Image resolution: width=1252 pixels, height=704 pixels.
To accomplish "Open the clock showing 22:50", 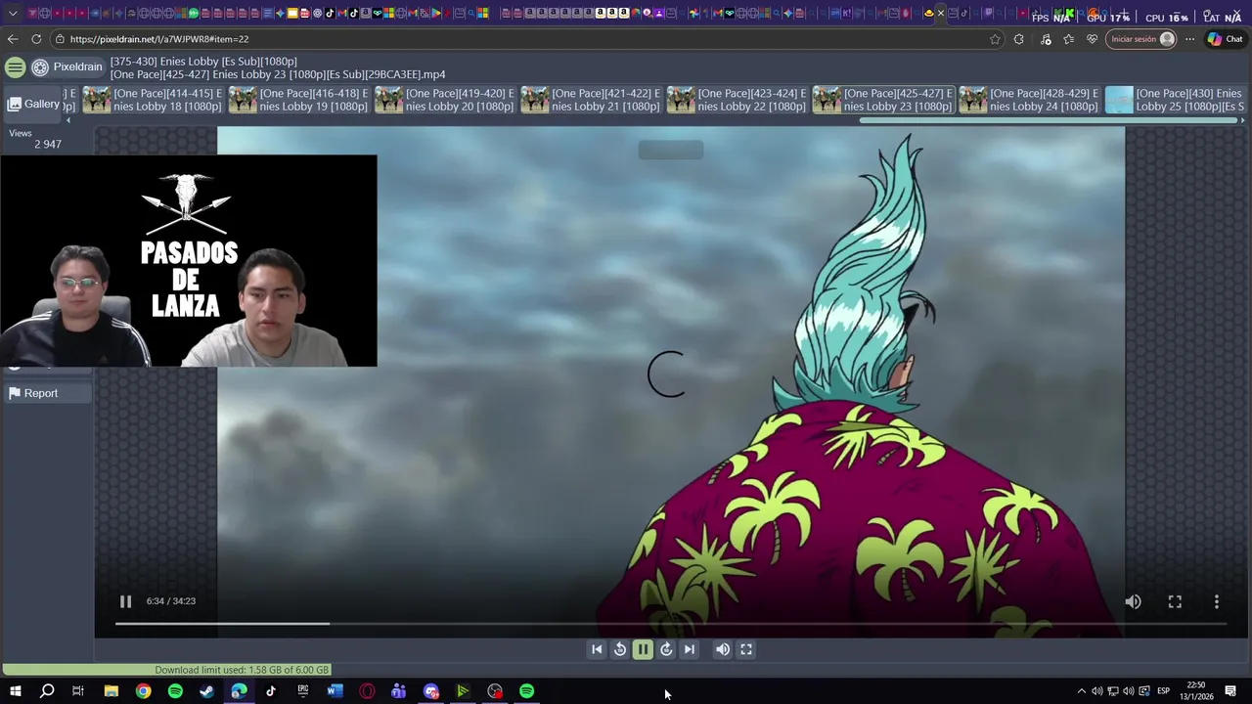I will click(1196, 691).
